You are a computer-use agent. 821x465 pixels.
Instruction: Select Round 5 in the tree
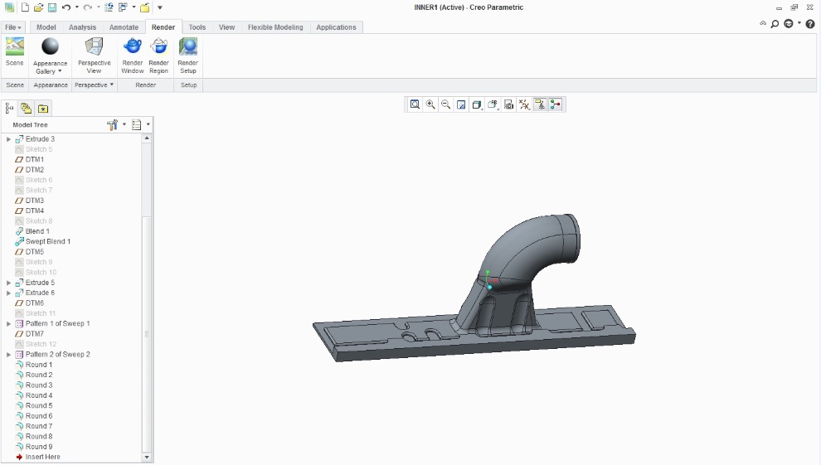pos(39,406)
